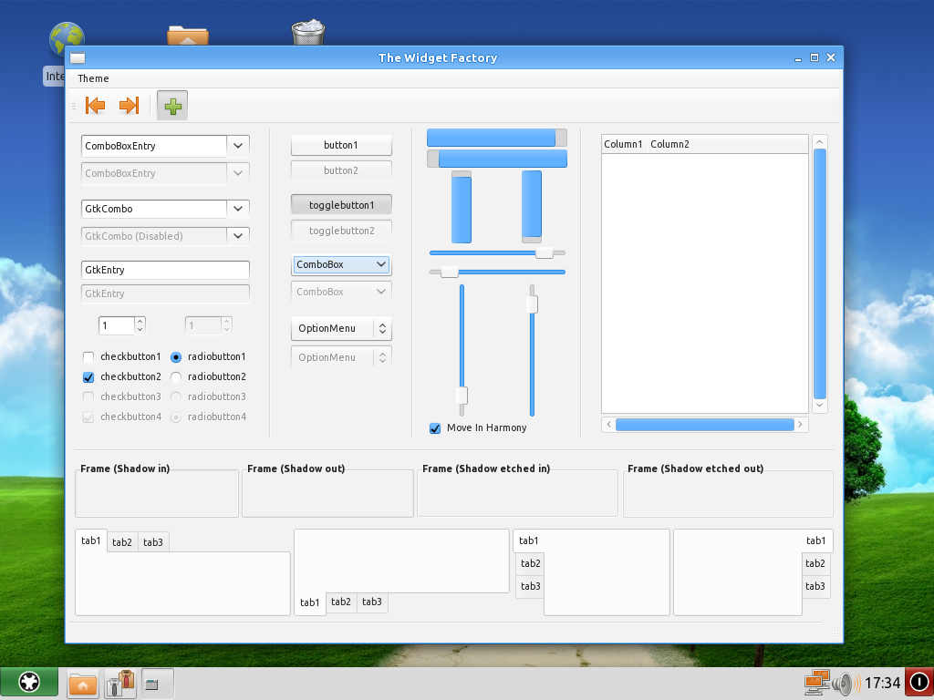Viewport: 934px width, 700px height.
Task: Click the GtkCombo (Disabled) dropdown arrow
Action: coord(238,236)
